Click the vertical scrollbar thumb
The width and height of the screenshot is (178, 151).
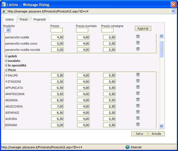click(161, 49)
